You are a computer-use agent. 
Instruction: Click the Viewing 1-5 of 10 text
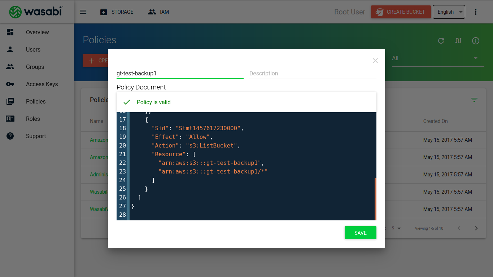point(429,228)
